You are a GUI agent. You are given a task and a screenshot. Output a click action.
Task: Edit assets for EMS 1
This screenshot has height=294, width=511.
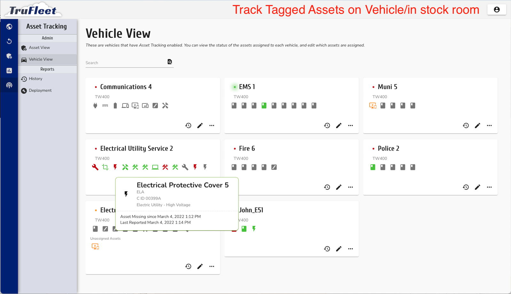(x=339, y=126)
